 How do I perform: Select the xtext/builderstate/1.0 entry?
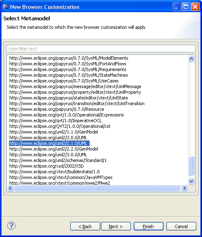pyautogui.click(x=55, y=172)
